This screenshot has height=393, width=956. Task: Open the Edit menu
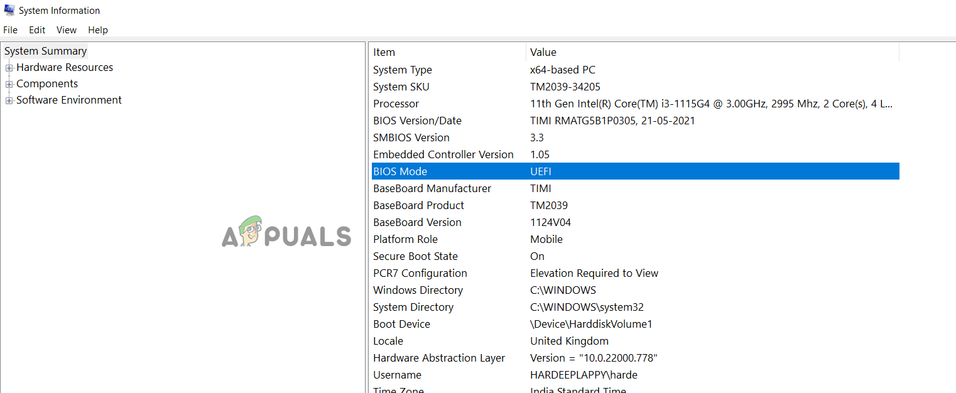point(37,30)
